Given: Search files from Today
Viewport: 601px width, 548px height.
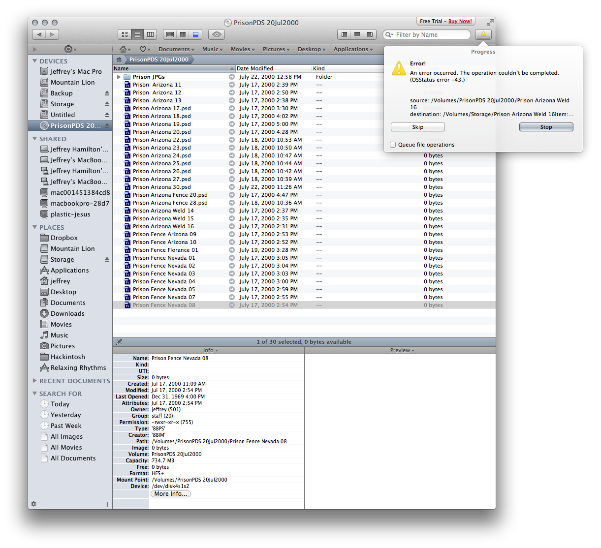Looking at the screenshot, I should 70,404.
